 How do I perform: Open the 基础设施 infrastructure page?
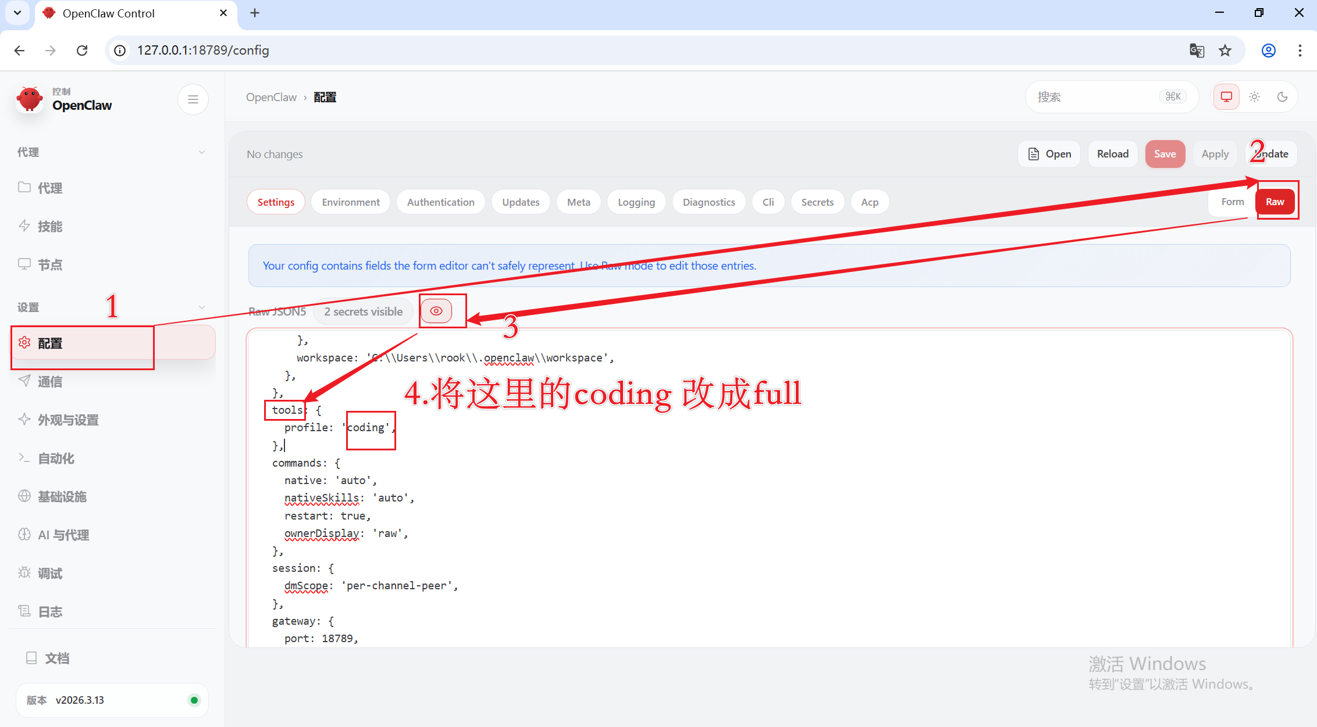point(112,496)
